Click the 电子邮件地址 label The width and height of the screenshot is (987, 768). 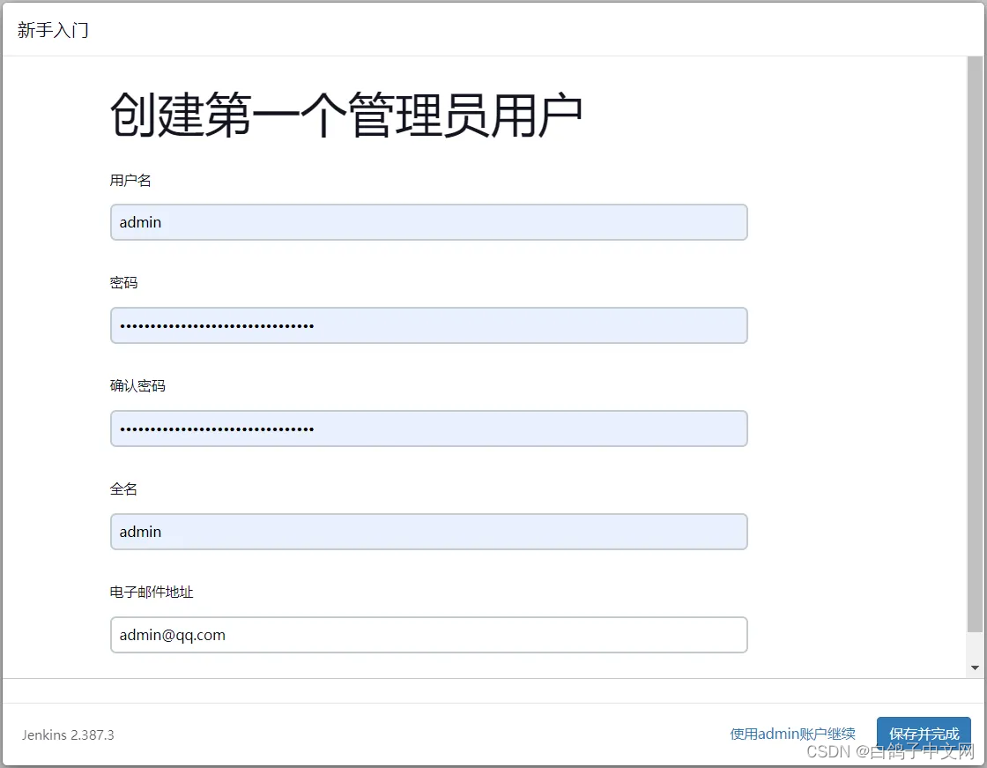(x=151, y=593)
